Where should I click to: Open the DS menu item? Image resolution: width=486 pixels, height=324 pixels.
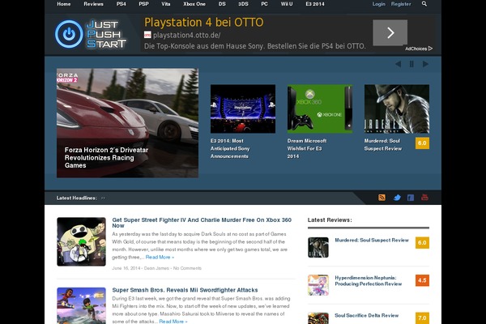pos(222,4)
